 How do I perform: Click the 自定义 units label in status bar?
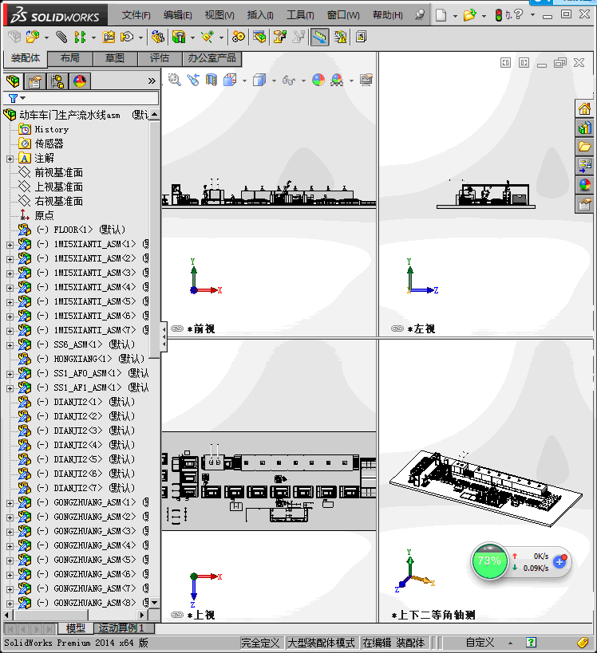480,643
